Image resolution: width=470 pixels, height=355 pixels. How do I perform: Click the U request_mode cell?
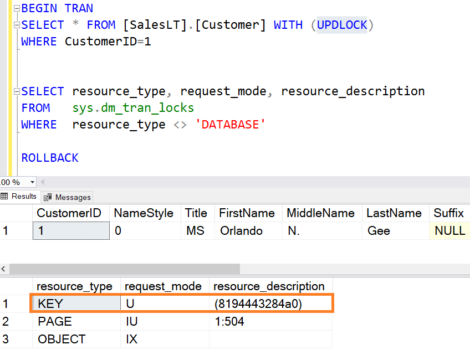165,304
